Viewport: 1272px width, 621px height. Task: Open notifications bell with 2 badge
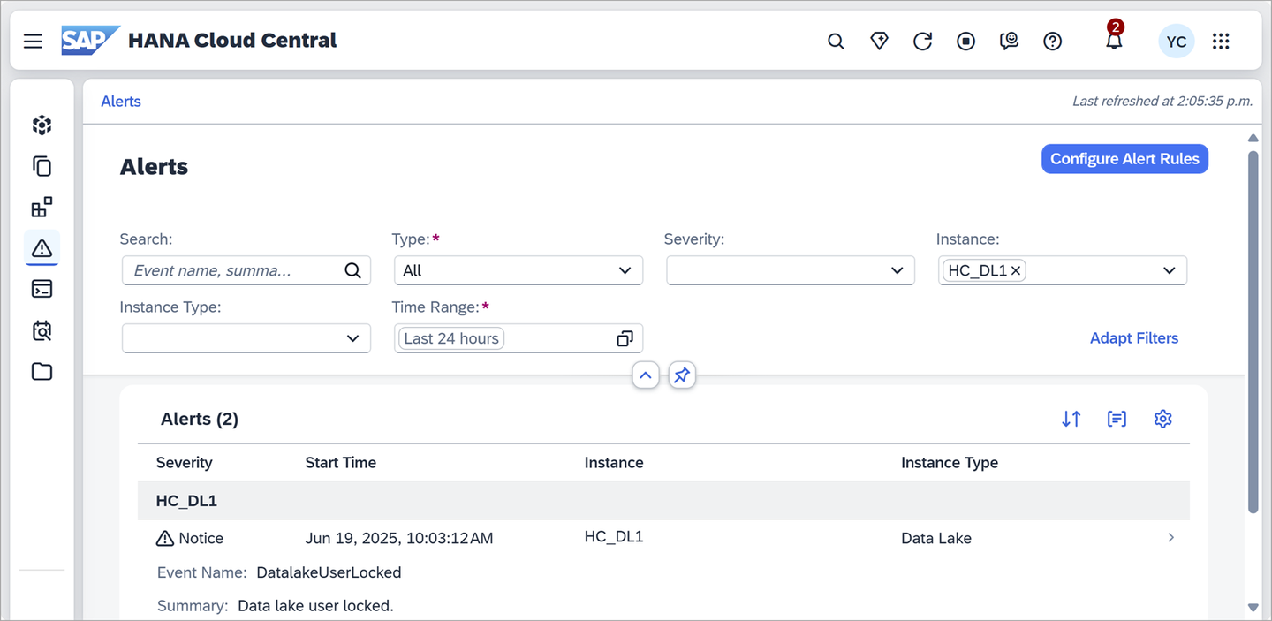point(1114,39)
